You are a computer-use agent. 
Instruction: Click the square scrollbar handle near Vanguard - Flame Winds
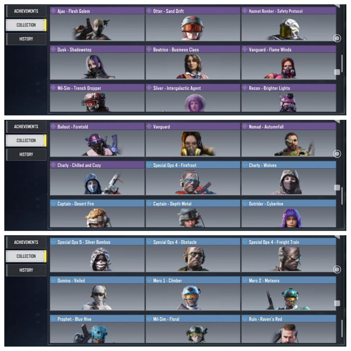[x=337, y=72]
